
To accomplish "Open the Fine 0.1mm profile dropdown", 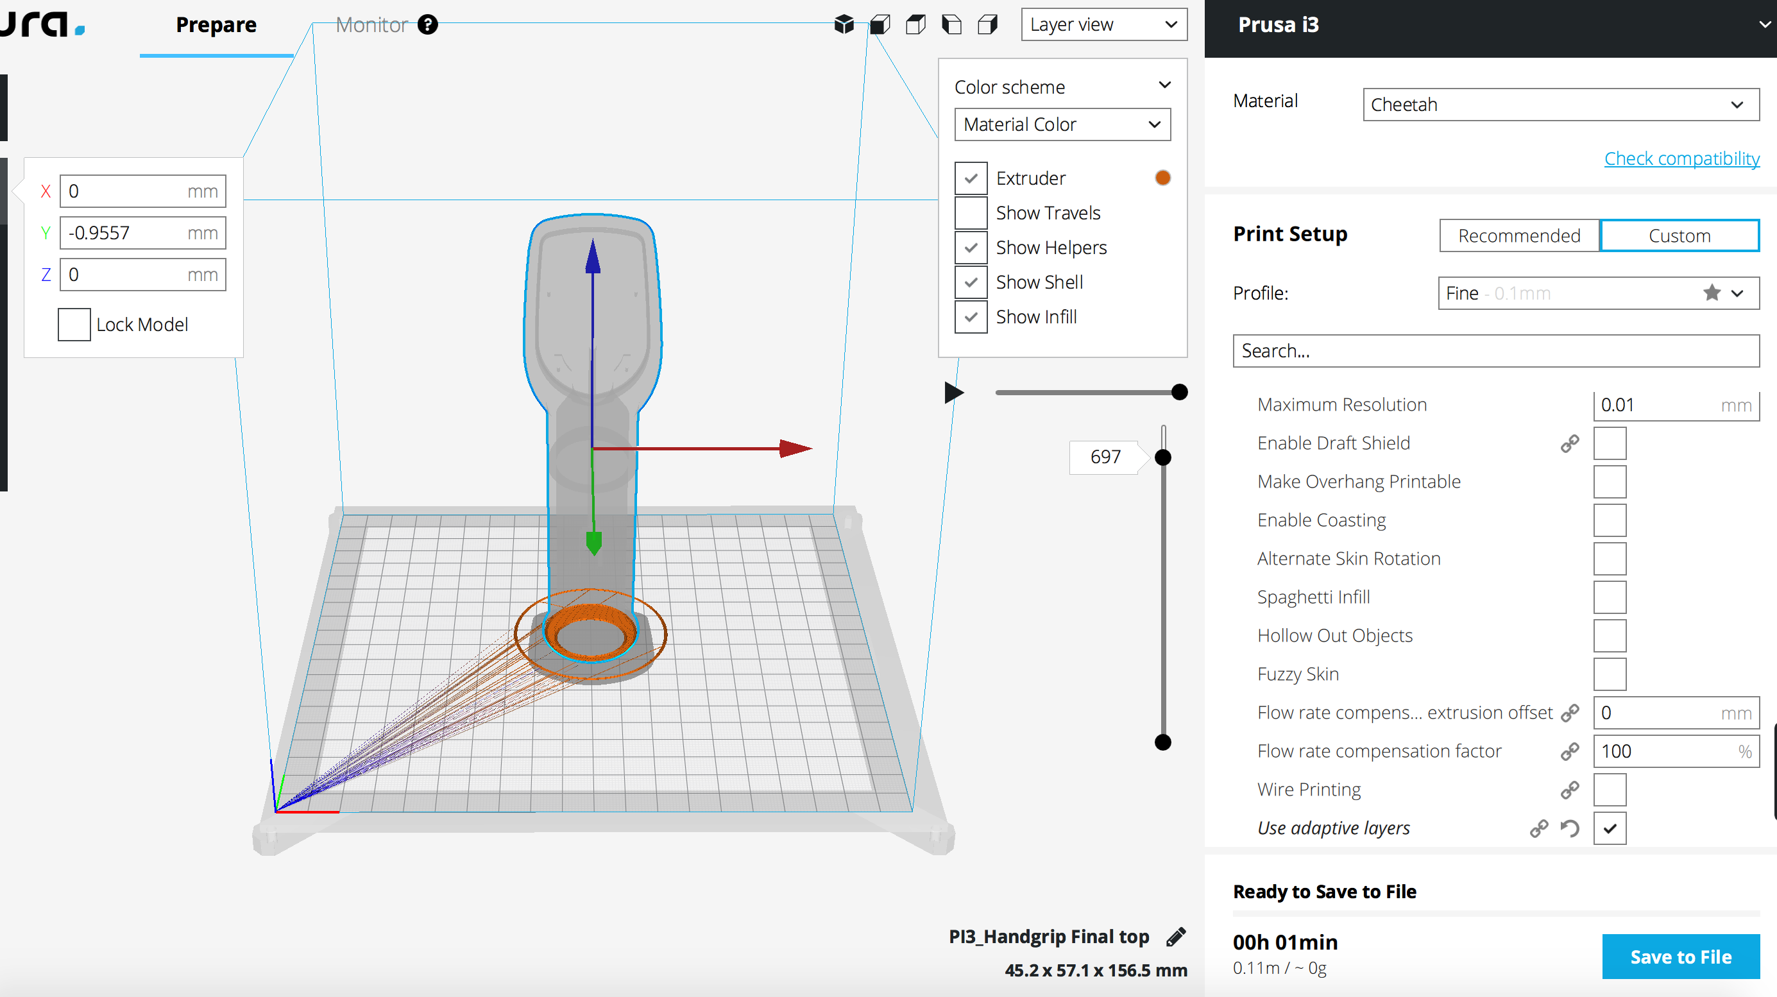I will (1598, 293).
